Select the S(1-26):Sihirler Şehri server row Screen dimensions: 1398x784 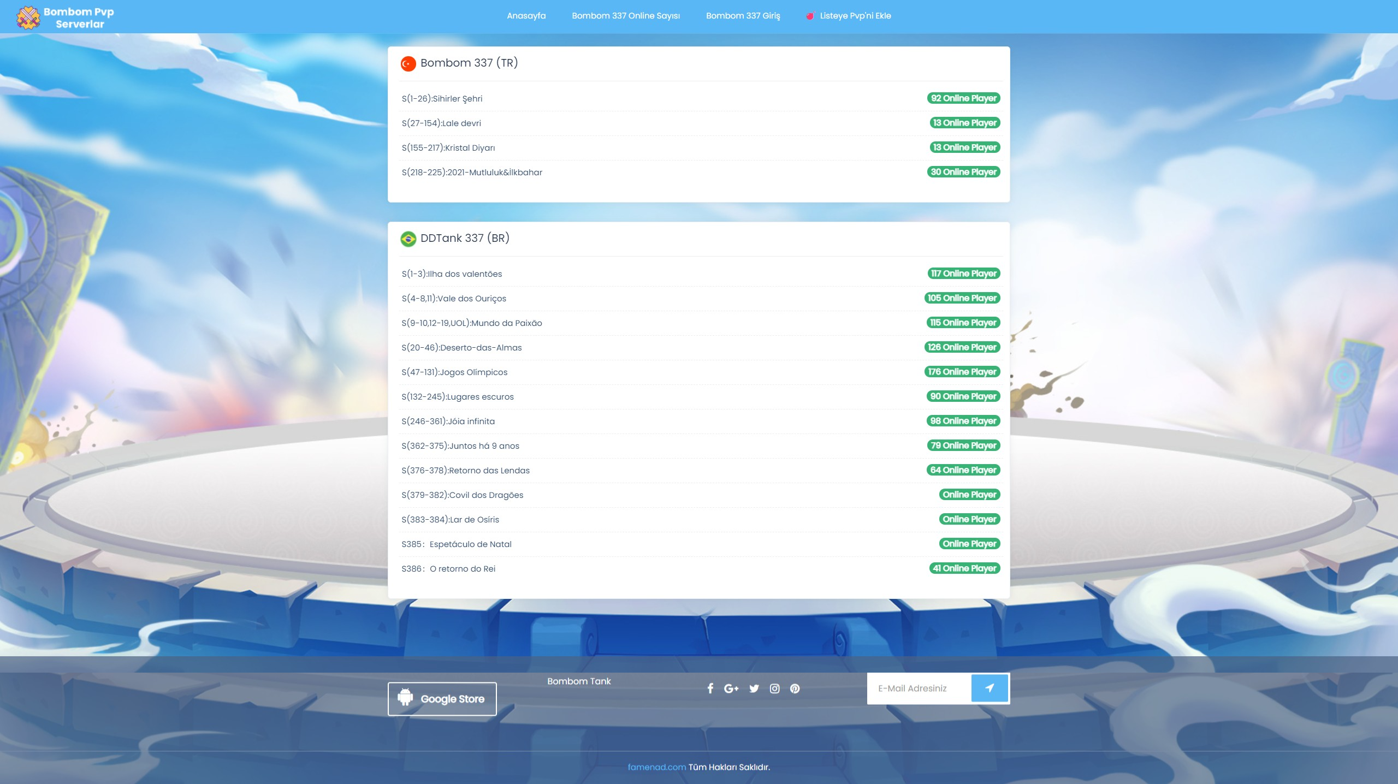click(x=442, y=99)
